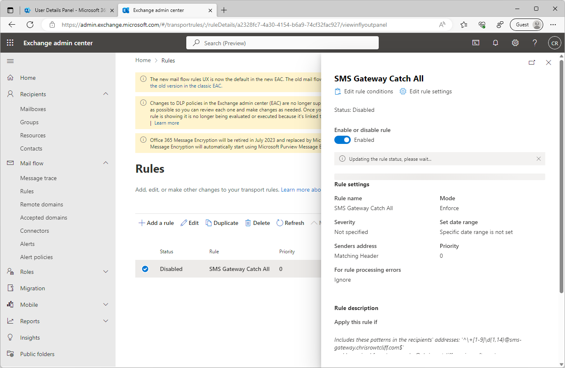Disable the Enabled rule toggle
The image size is (565, 368).
pos(342,140)
